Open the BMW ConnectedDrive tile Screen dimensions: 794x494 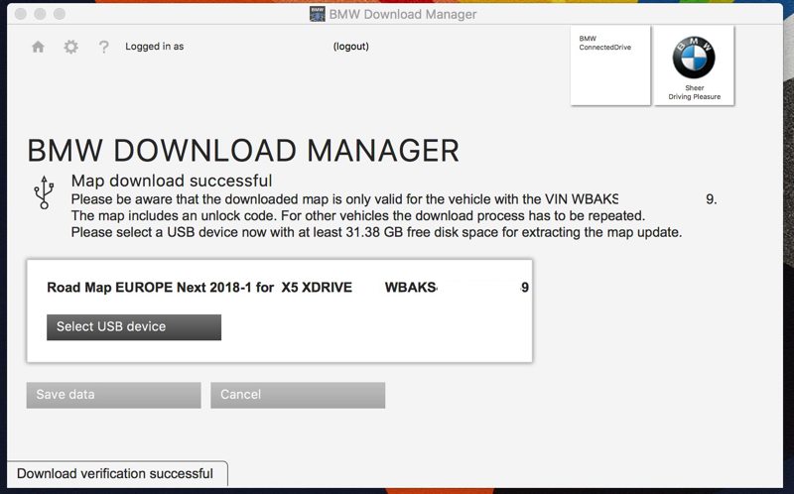tap(609, 65)
